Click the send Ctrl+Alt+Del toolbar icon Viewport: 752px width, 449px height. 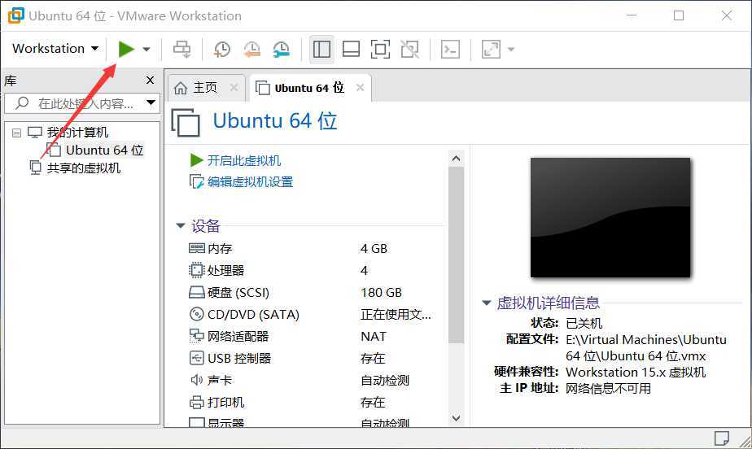click(x=181, y=49)
